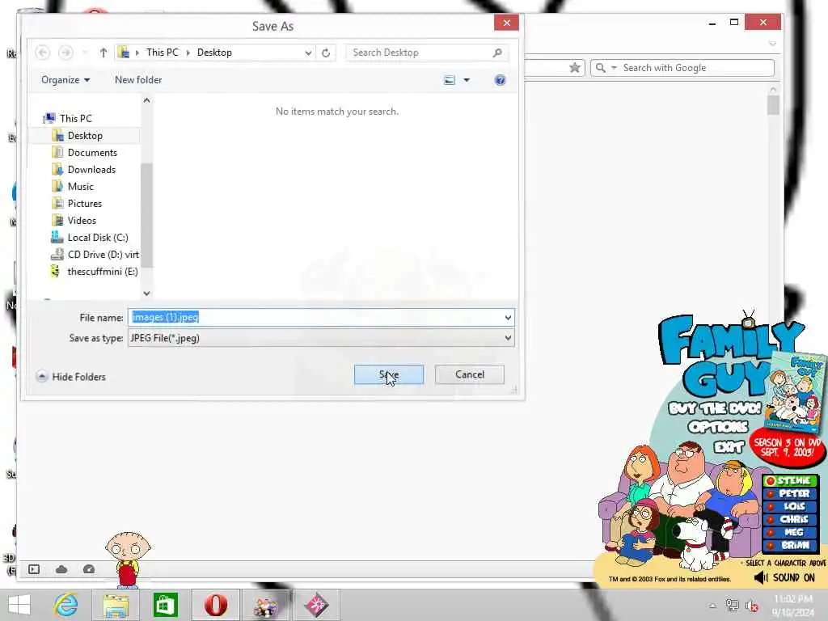Create a New folder
The width and height of the screenshot is (828, 621).
point(138,80)
